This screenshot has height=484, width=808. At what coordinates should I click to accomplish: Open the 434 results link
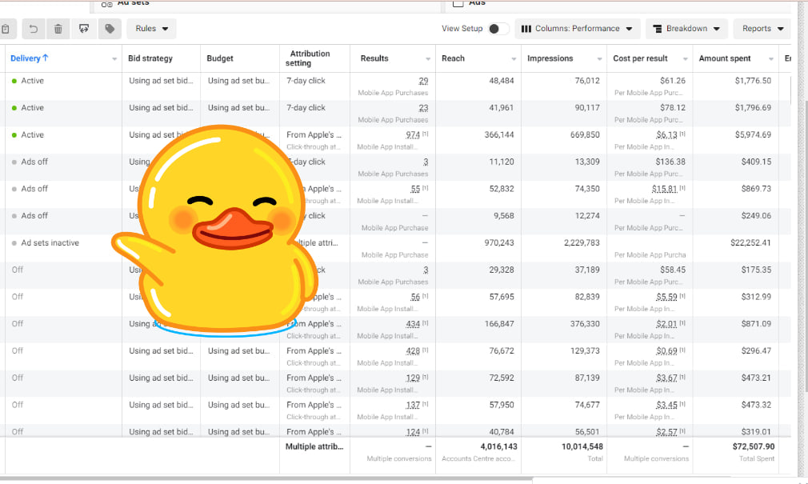coord(413,324)
